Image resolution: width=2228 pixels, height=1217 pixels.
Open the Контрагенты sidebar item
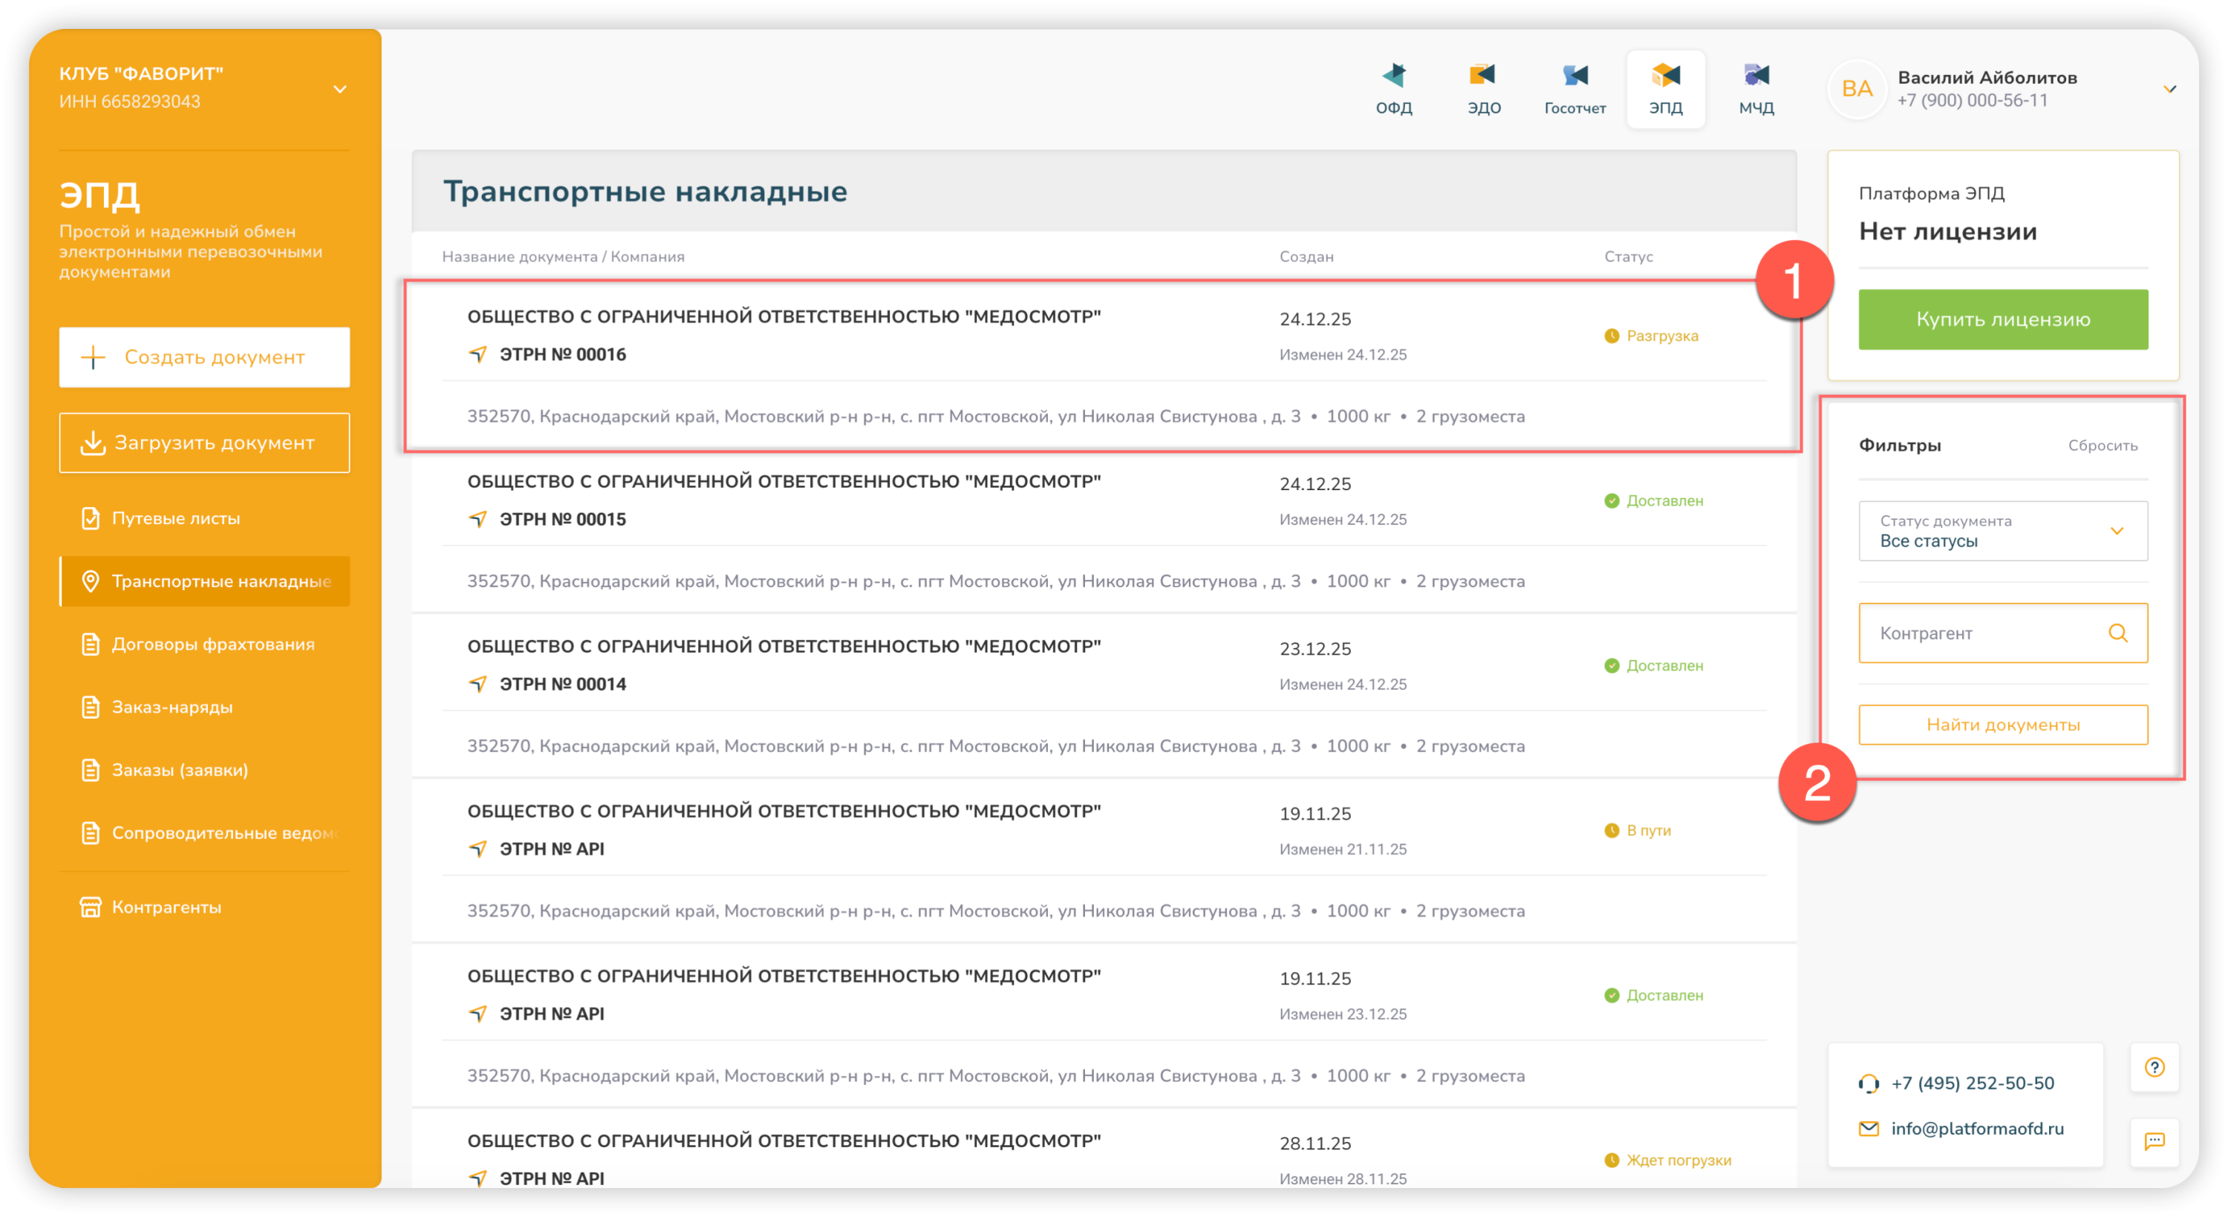click(166, 907)
